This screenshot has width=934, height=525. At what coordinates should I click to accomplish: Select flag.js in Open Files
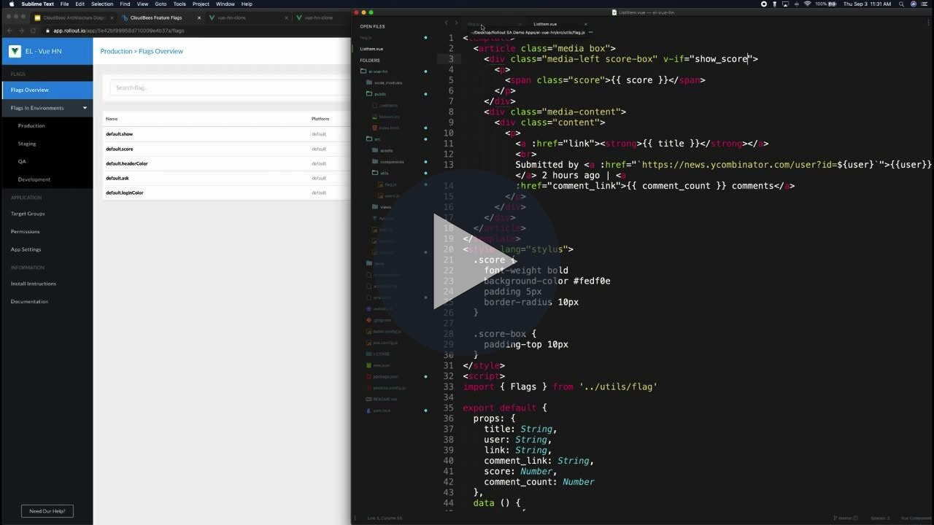tap(366, 37)
